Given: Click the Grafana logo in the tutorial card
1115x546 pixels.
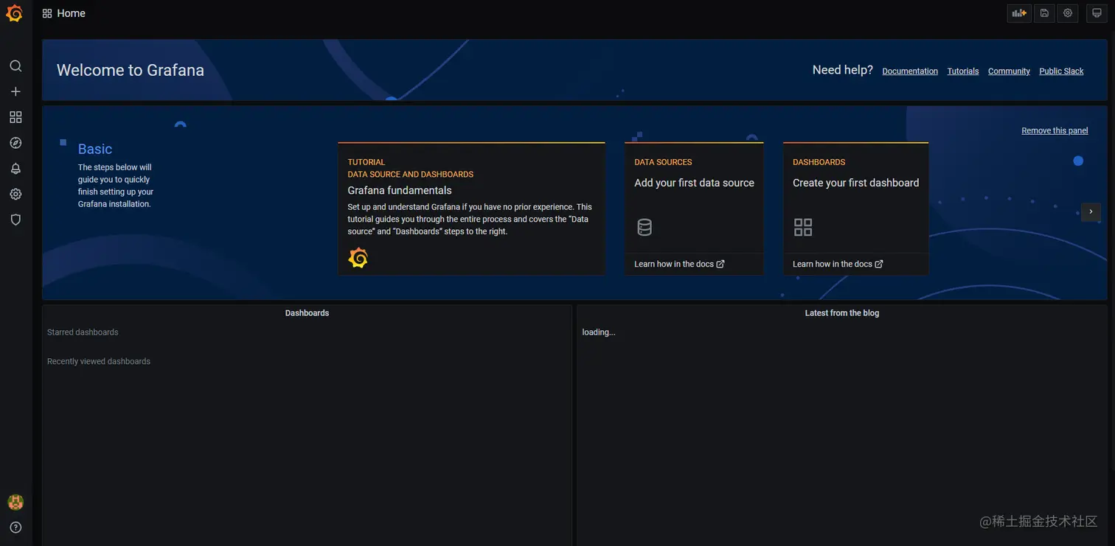Looking at the screenshot, I should click(x=358, y=258).
